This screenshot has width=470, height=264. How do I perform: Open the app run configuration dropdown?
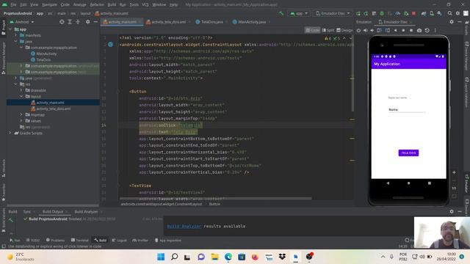coord(299,13)
